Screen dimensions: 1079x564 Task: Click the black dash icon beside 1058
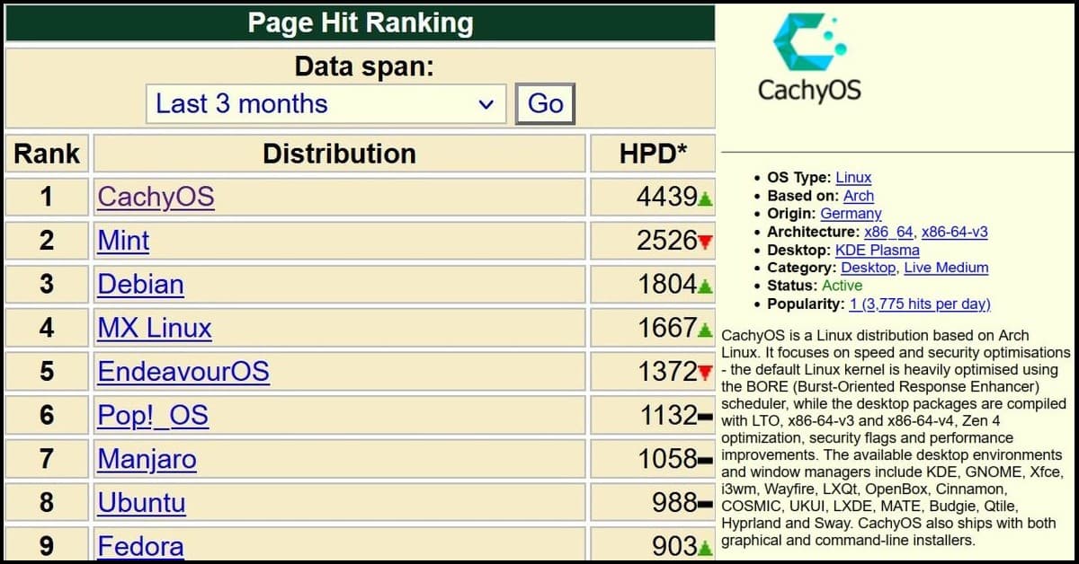tap(706, 460)
